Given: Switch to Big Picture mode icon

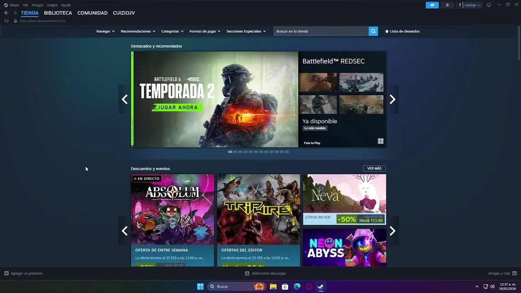Looking at the screenshot, I should click(x=489, y=5).
